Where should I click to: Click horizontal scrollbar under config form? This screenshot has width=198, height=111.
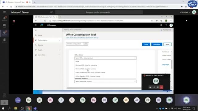104,88
